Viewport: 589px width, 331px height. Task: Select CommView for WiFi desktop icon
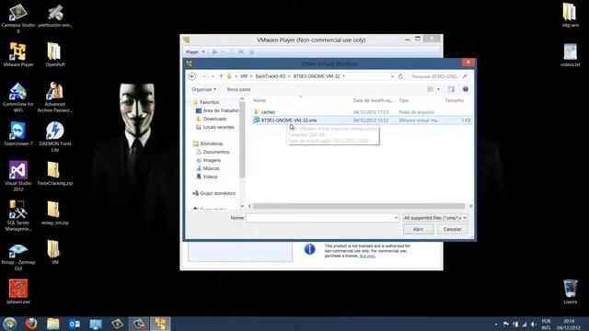pyautogui.click(x=18, y=97)
